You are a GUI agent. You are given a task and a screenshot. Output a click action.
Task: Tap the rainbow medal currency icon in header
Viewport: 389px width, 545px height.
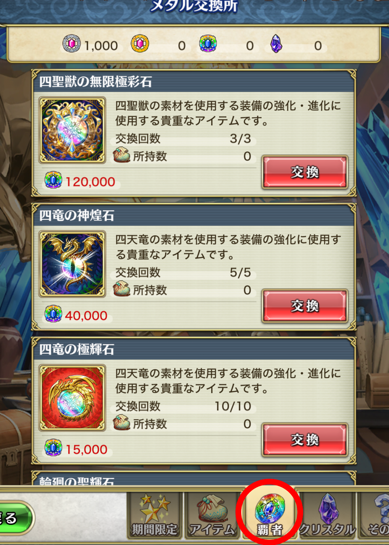[x=208, y=44]
